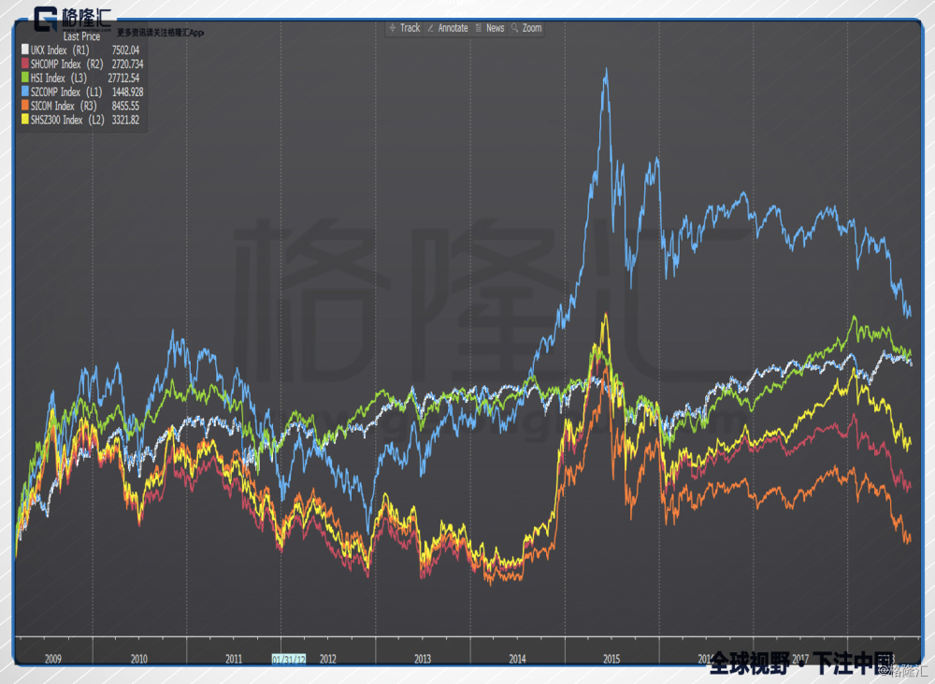Click the Gelonghui logo icon

pos(46,19)
